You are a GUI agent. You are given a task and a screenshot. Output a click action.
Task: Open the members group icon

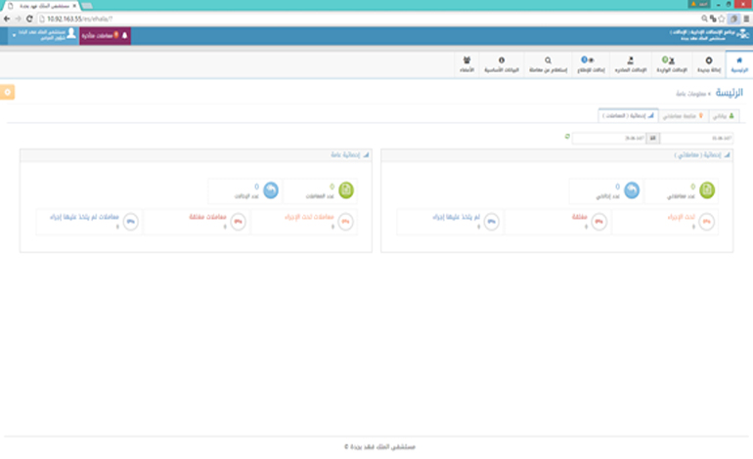tap(466, 64)
